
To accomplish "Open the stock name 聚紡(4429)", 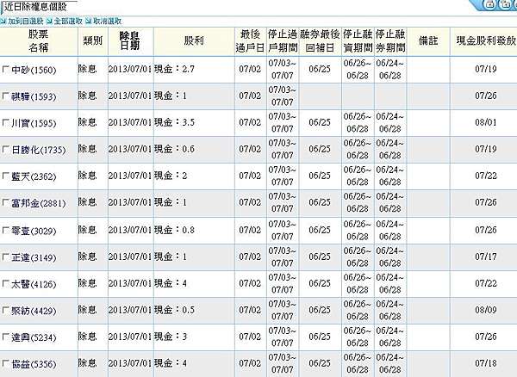I will [x=34, y=311].
